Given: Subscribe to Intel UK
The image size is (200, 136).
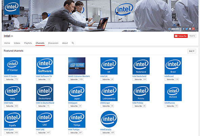Looking at the screenshot, I should pos(106,79).
